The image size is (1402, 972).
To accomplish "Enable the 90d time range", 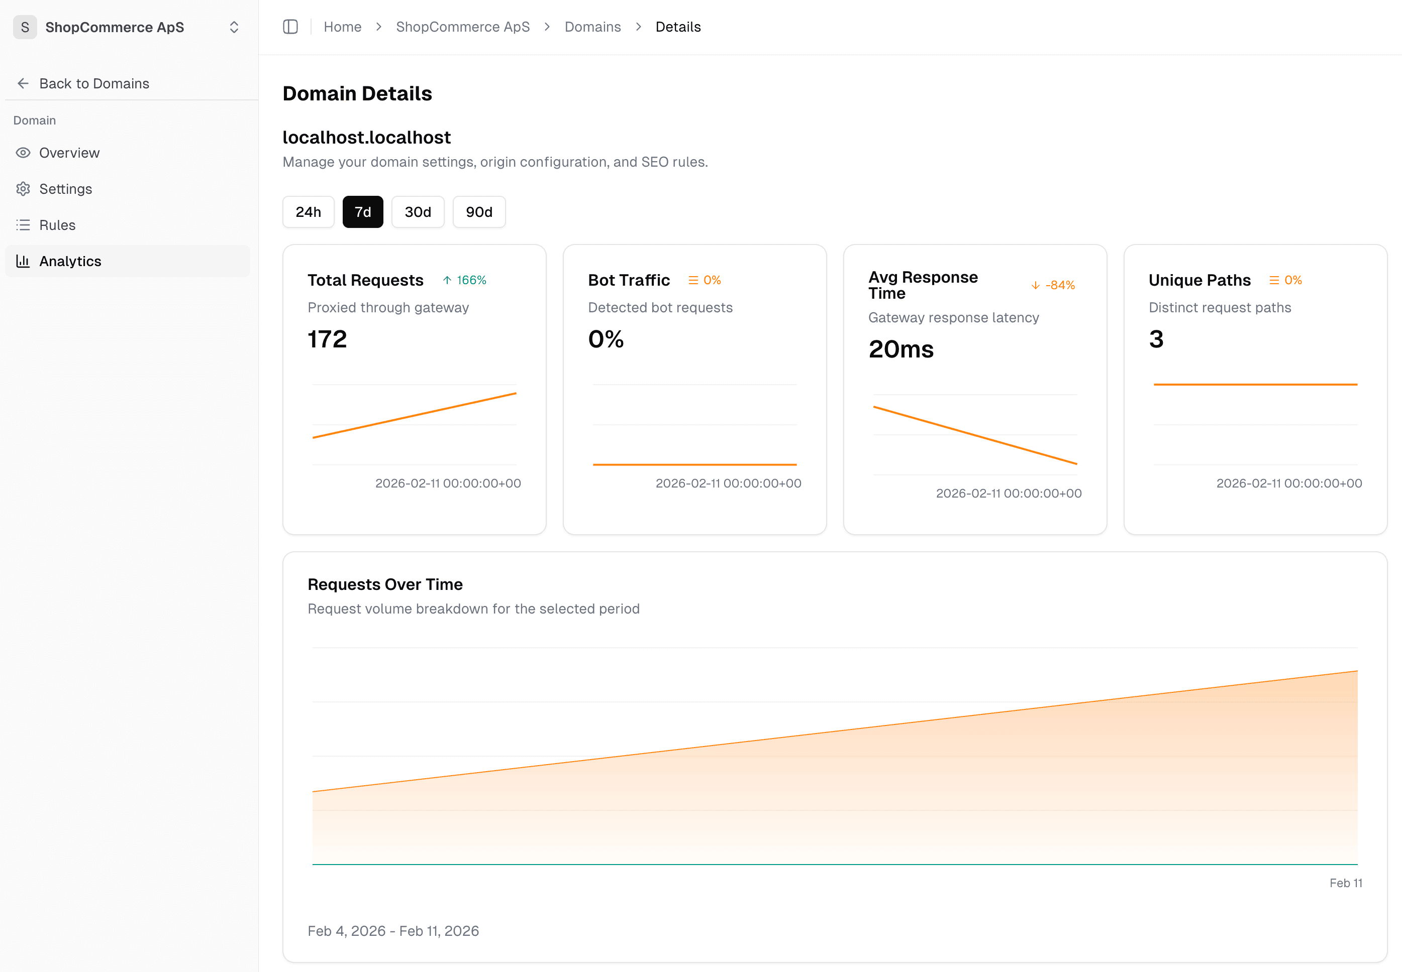I will 479,212.
